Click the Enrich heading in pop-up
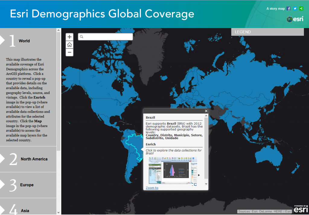This screenshot has height=215, width=309. click(x=151, y=144)
